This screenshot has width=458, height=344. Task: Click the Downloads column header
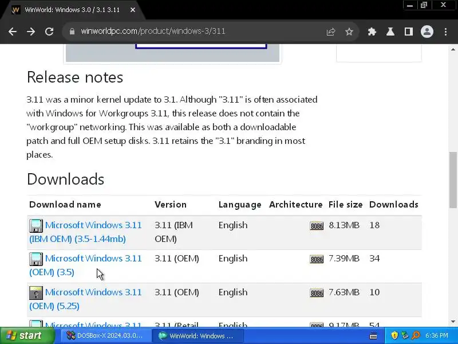(394, 205)
